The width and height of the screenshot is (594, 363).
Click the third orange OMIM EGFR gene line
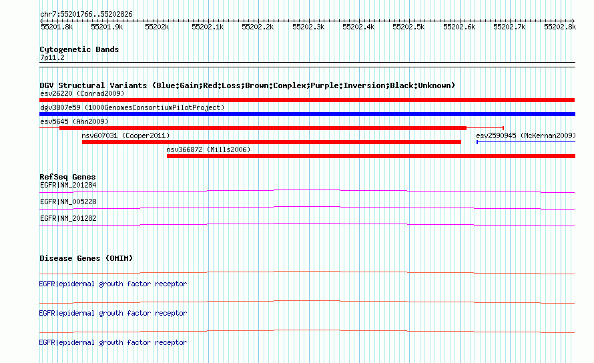(x=307, y=330)
